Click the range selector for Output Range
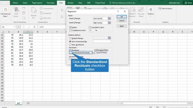 coord(109,38)
